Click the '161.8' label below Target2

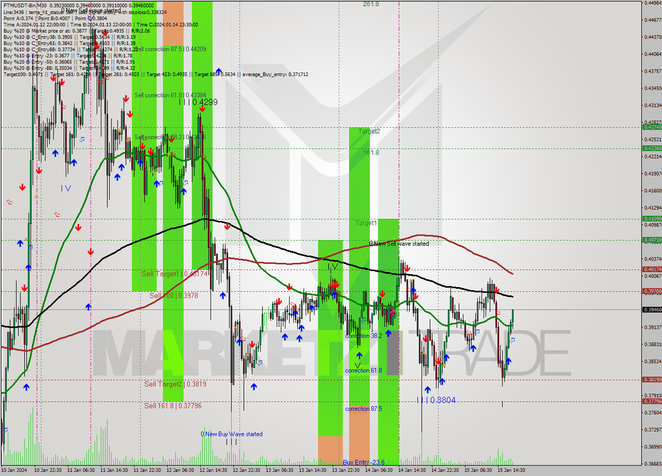[x=371, y=153]
